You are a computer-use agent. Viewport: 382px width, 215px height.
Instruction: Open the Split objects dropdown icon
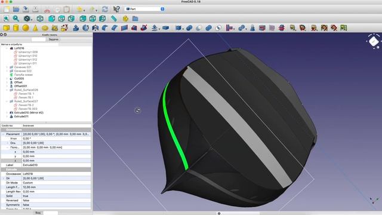[242, 28]
